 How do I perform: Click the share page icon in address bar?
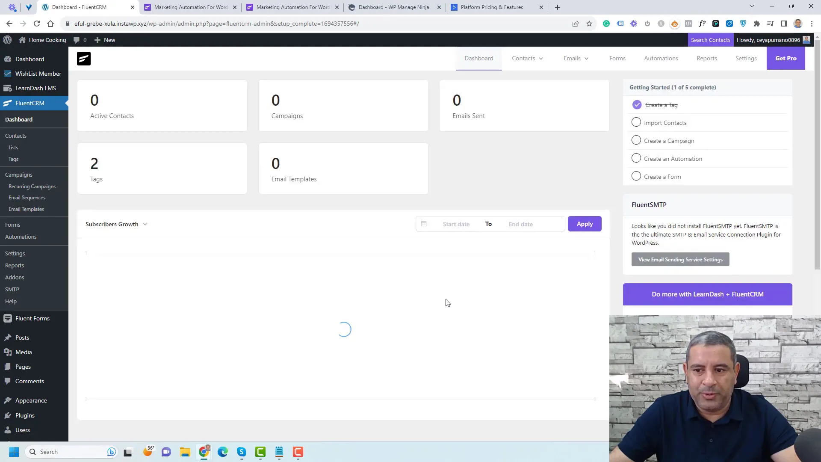pyautogui.click(x=576, y=24)
